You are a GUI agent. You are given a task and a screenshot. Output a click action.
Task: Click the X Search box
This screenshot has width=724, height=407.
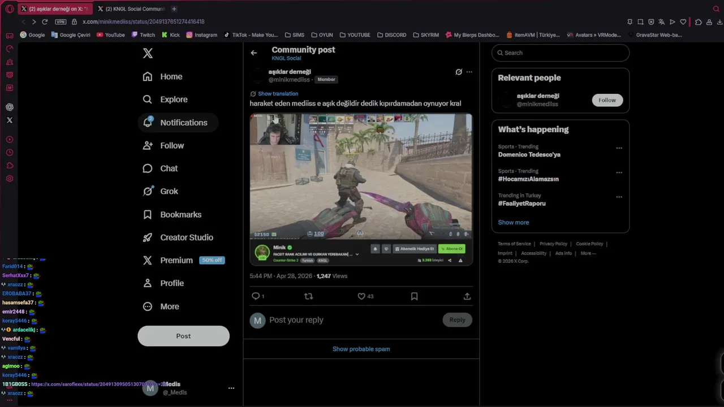click(x=560, y=53)
